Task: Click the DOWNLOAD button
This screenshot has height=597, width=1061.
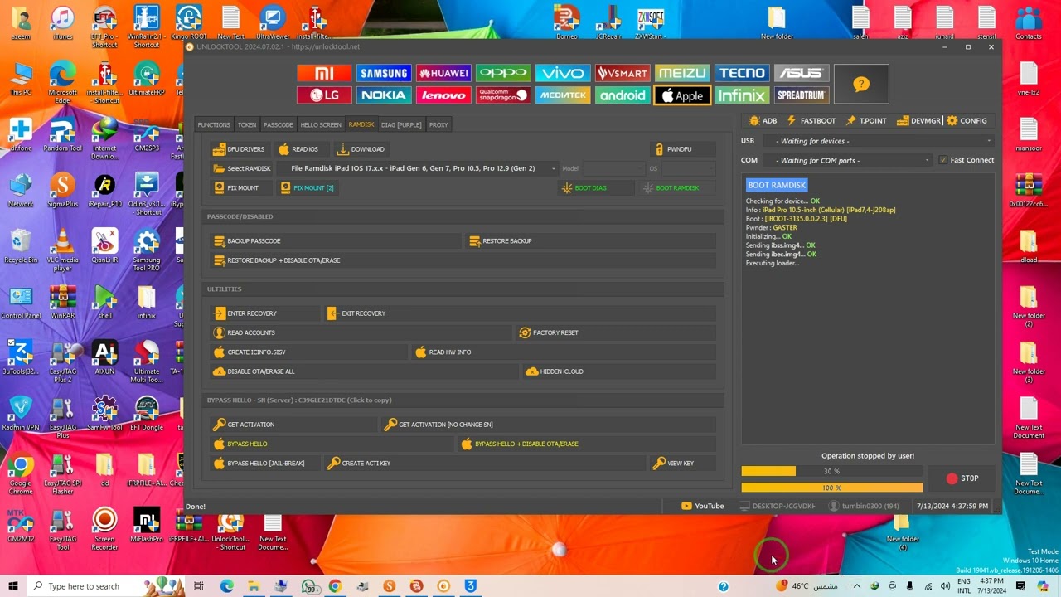Action: point(361,149)
